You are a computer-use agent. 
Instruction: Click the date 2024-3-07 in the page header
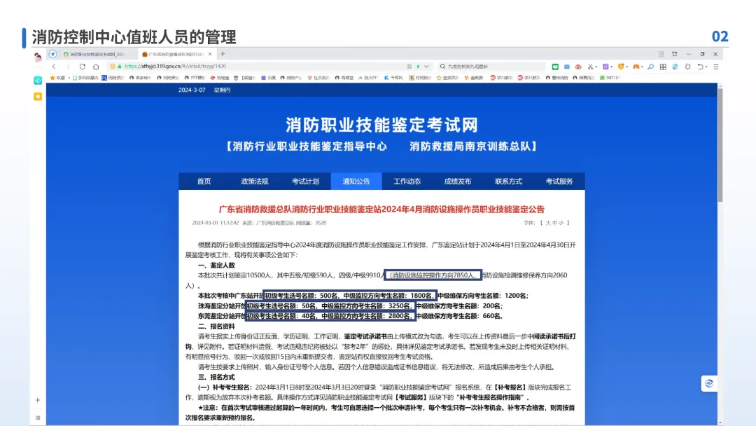192,90
